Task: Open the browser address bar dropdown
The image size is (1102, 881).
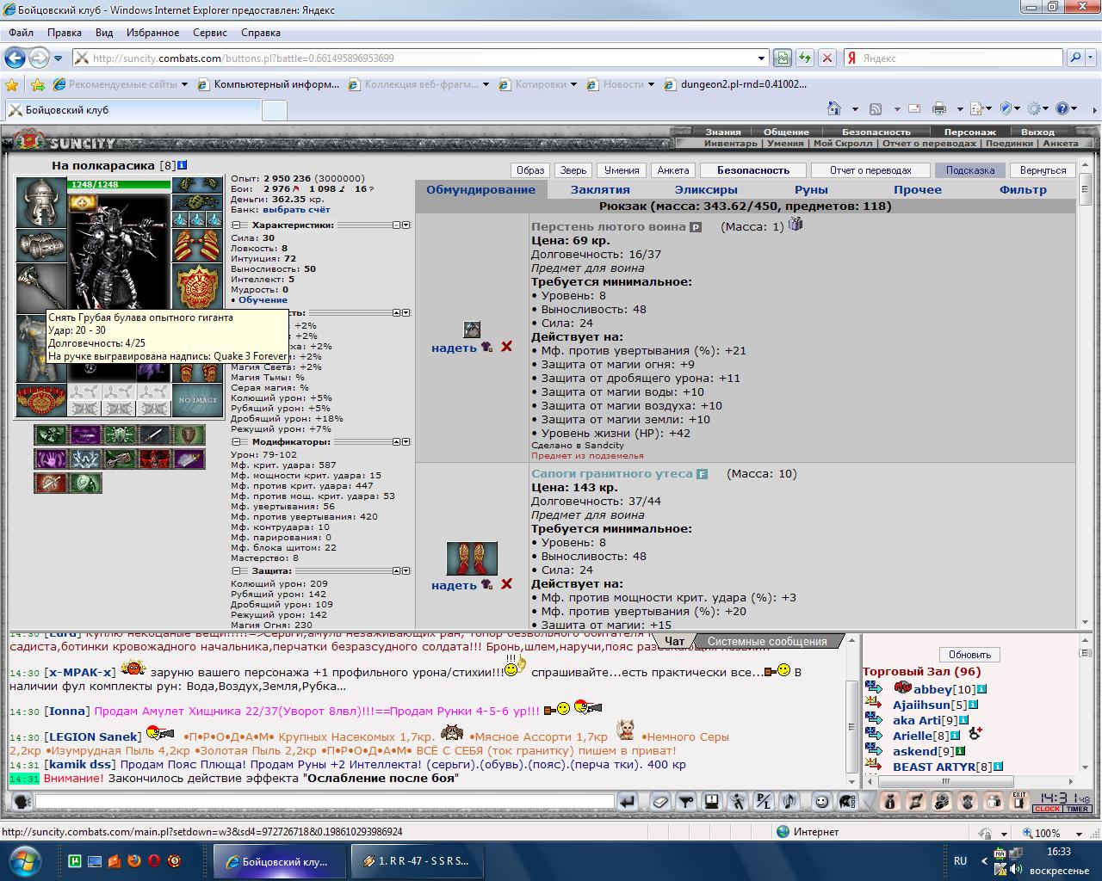Action: click(x=761, y=59)
